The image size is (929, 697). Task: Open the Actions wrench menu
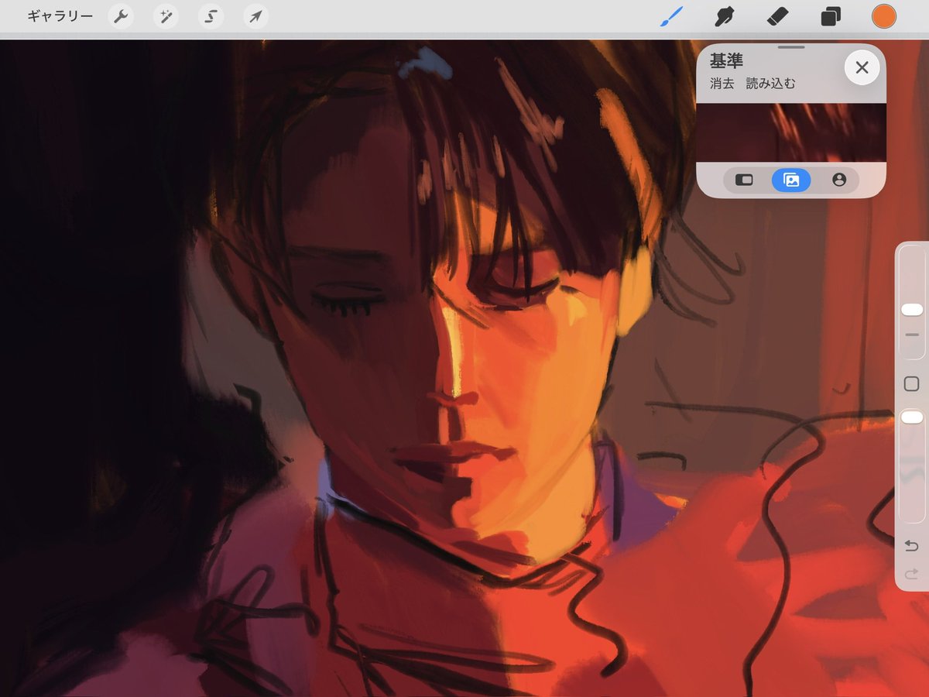click(121, 16)
